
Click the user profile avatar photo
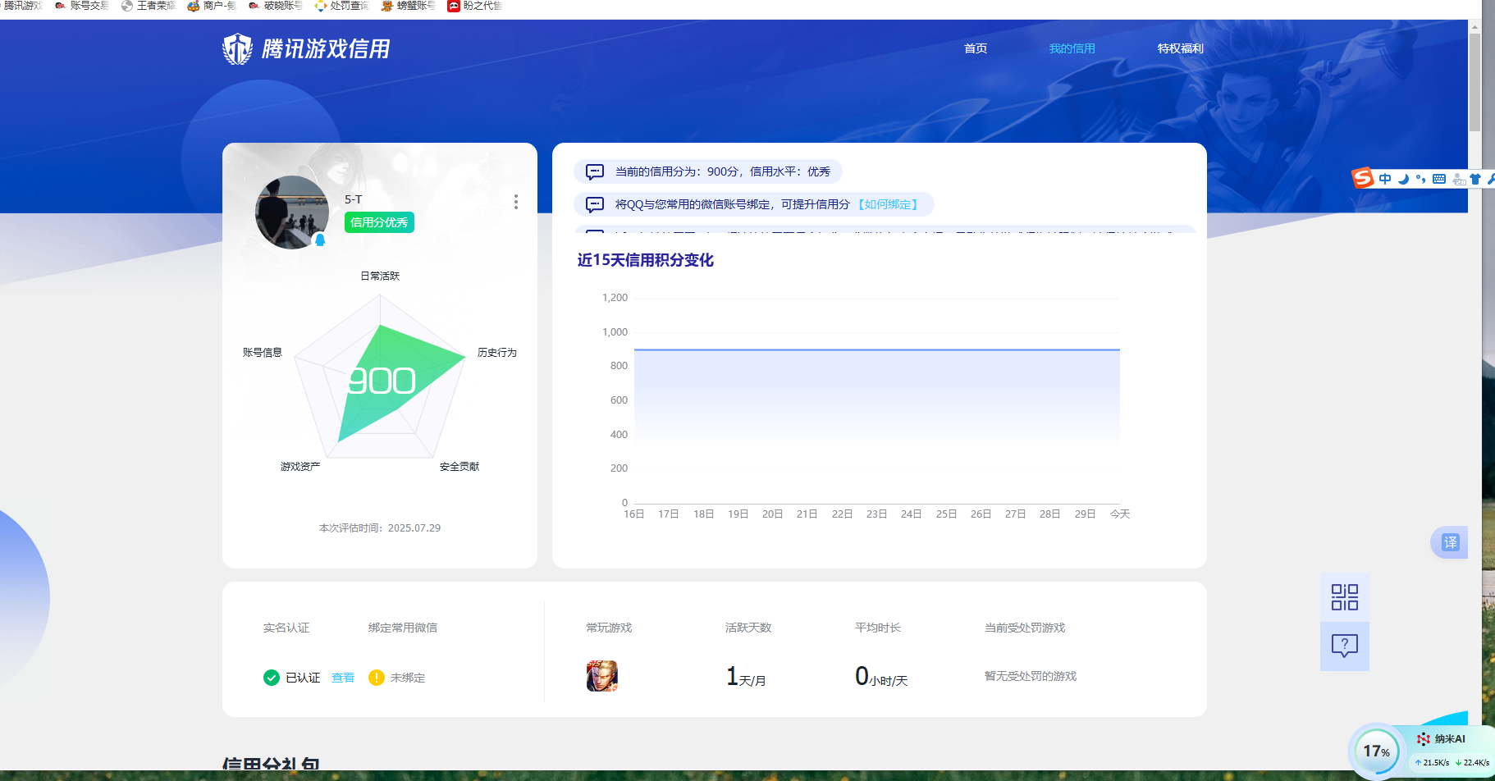[x=292, y=212]
